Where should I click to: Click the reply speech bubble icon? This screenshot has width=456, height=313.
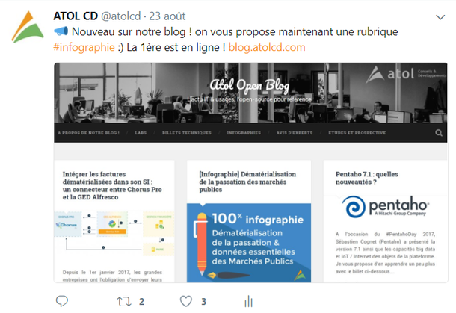(61, 301)
